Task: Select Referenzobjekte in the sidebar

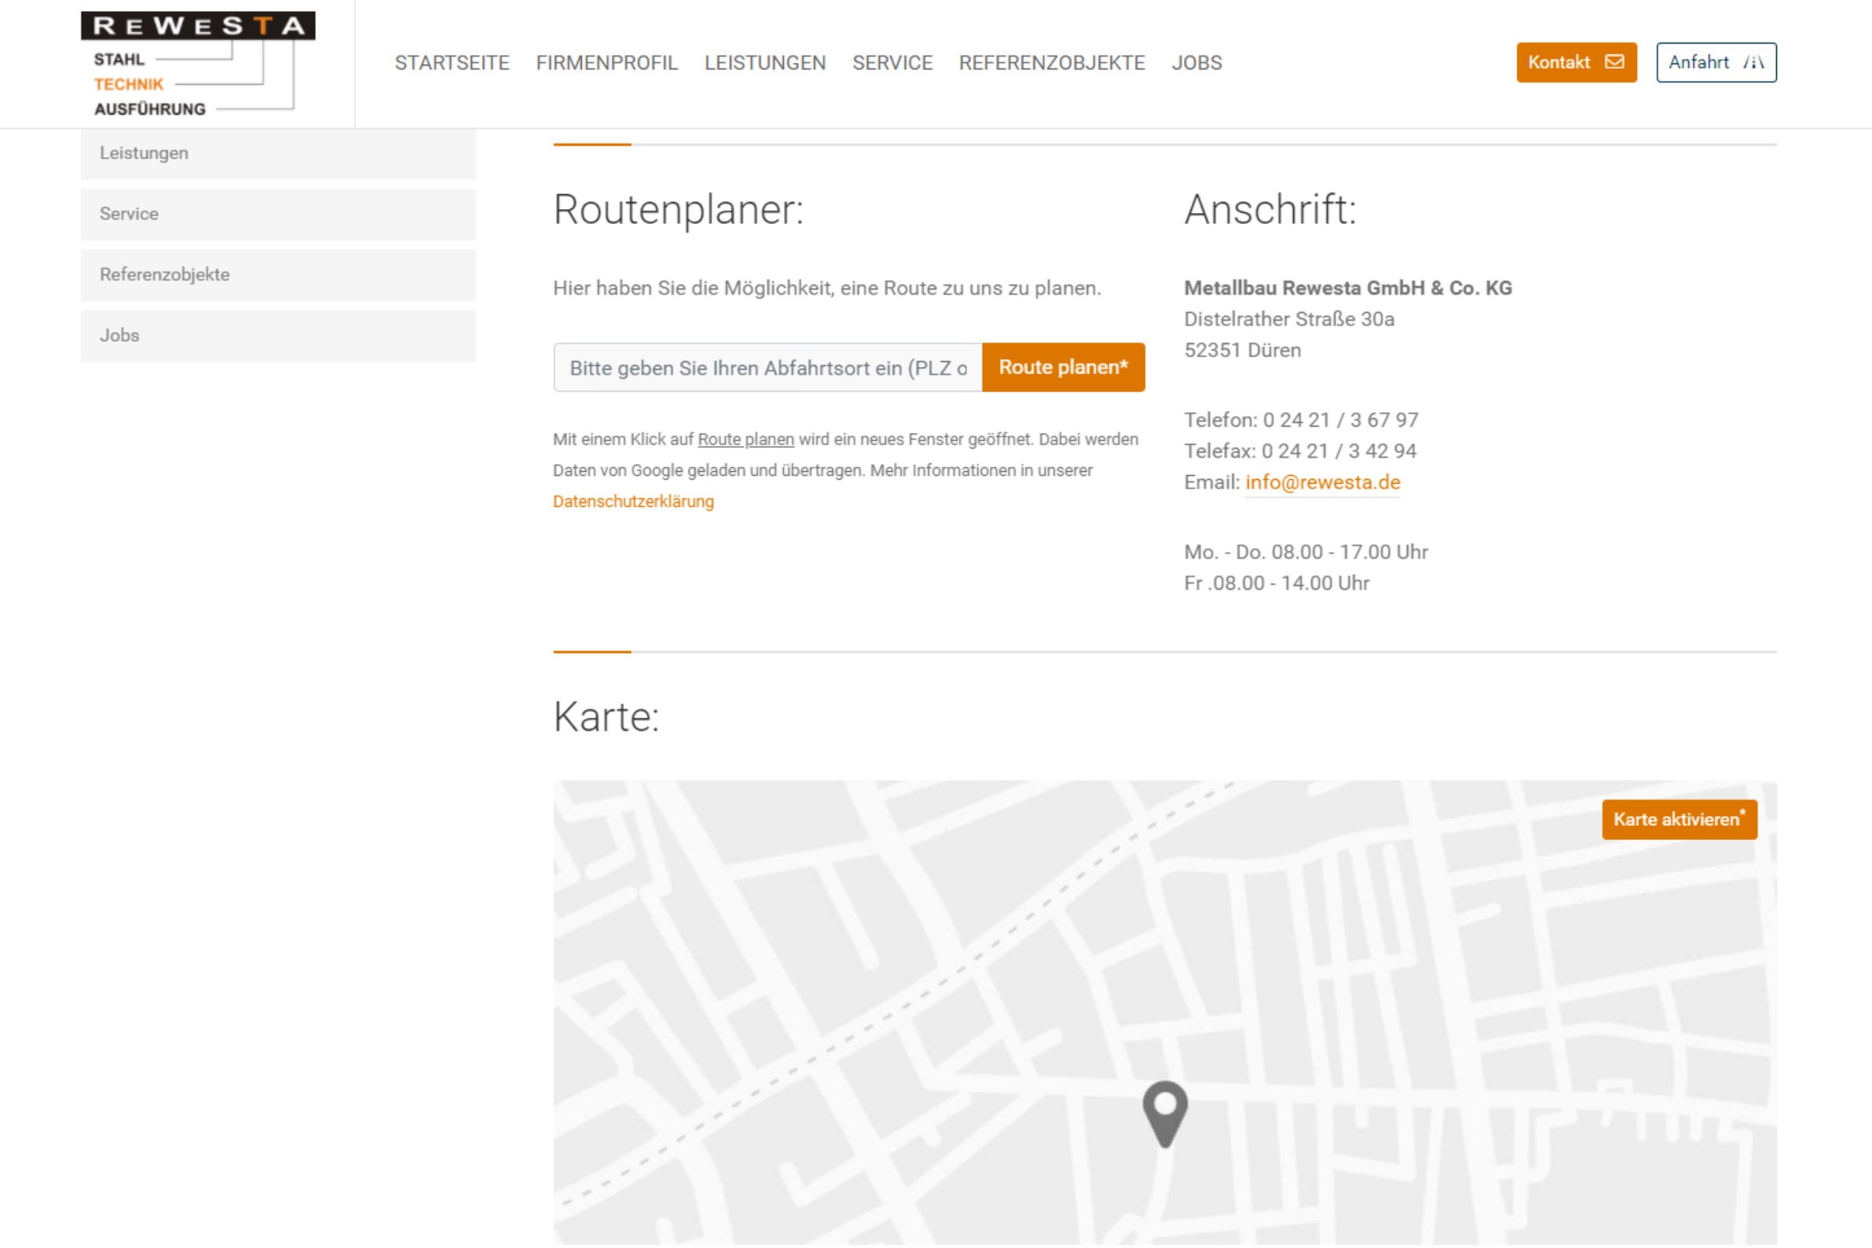Action: [278, 275]
